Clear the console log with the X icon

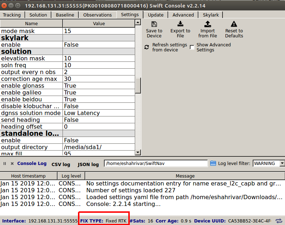pos(12,164)
